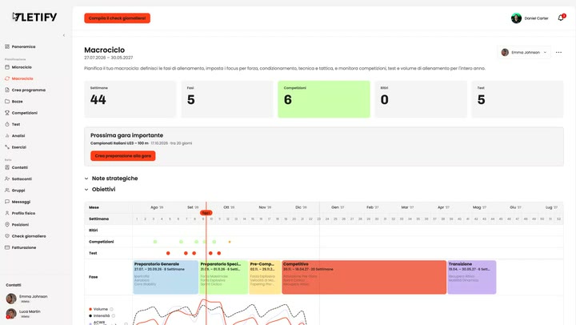Select the yellow Pre-Competitivo phase block
This screenshot has height=325, width=576.
(265, 277)
